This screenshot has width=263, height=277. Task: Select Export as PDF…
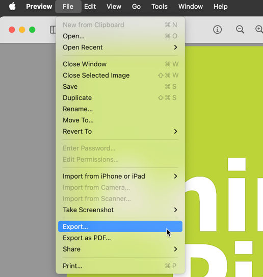(120, 238)
